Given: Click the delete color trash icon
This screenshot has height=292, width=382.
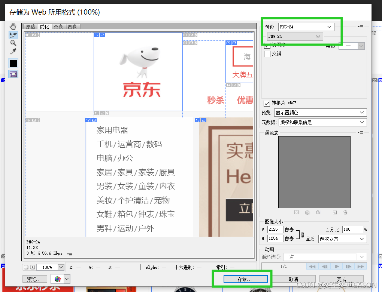Looking at the screenshot, I should (345, 212).
